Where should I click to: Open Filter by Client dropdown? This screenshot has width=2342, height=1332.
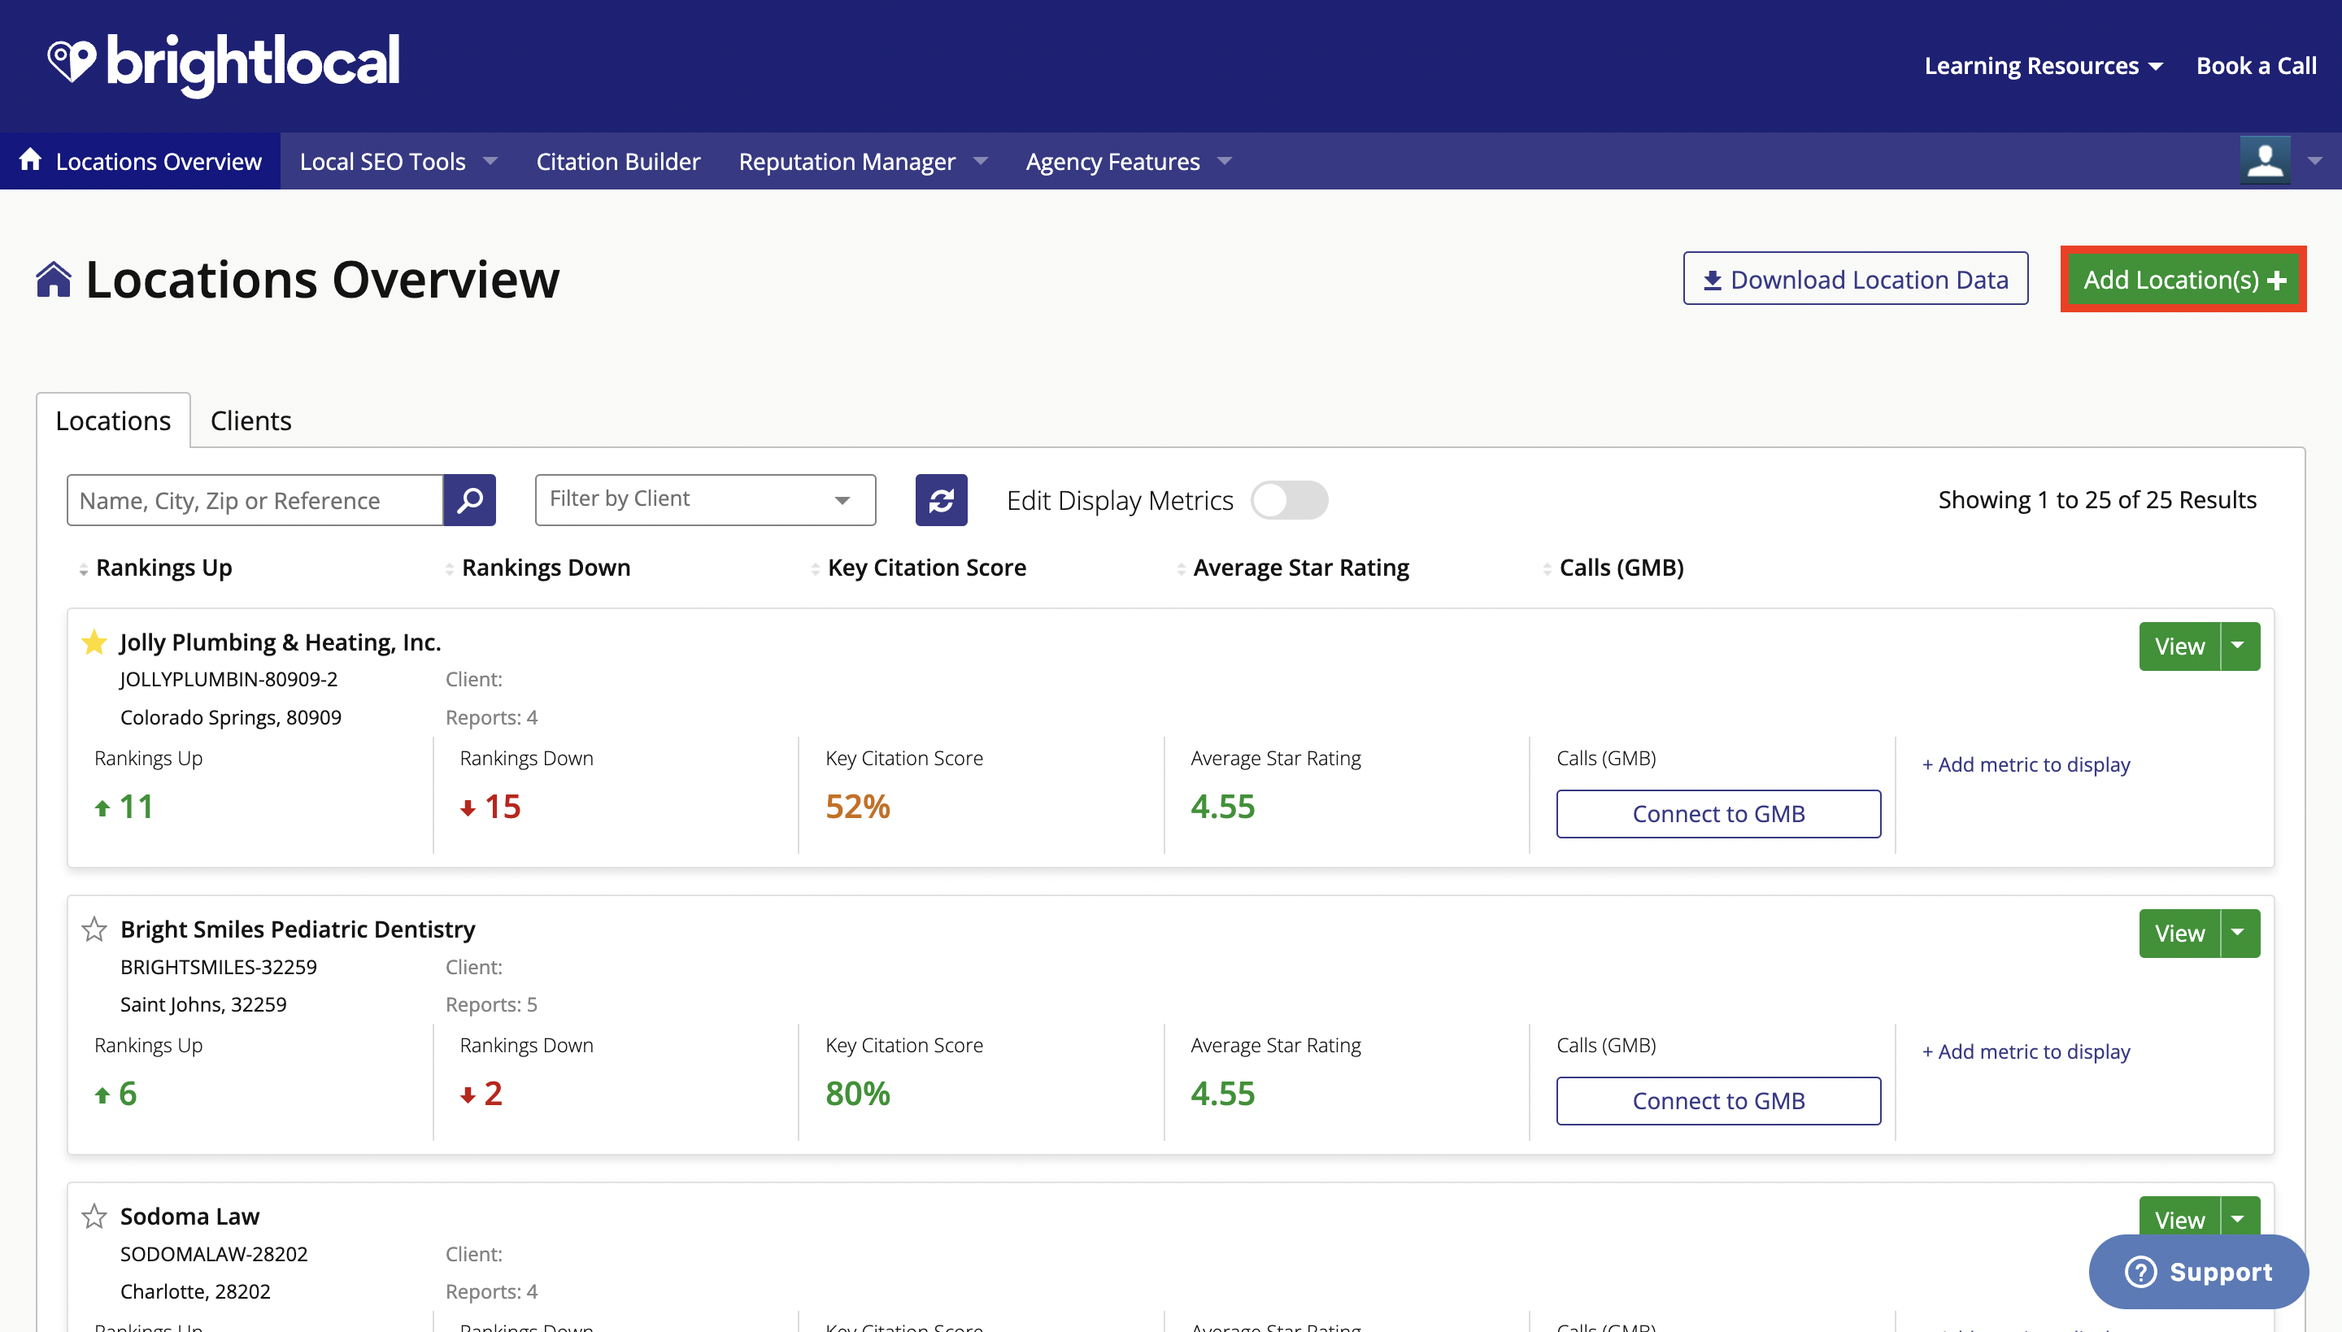point(705,499)
